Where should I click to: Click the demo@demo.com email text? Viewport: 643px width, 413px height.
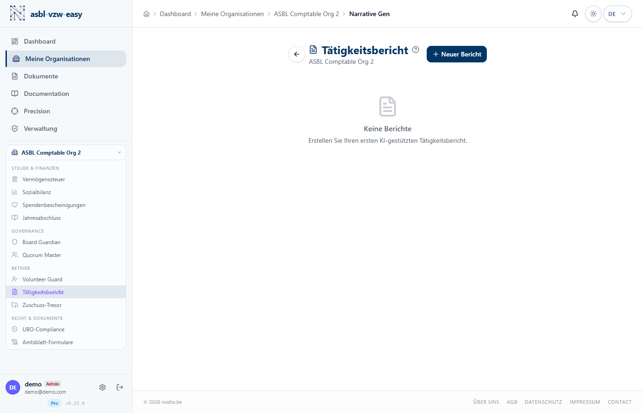[x=45, y=392]
